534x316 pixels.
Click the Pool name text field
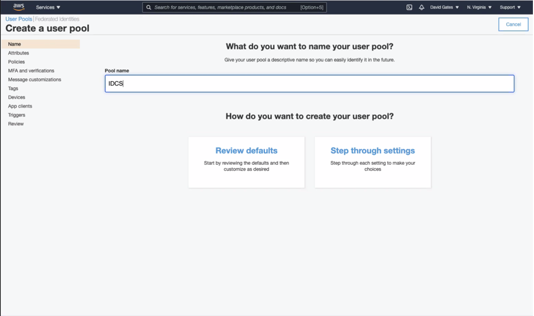[309, 84]
